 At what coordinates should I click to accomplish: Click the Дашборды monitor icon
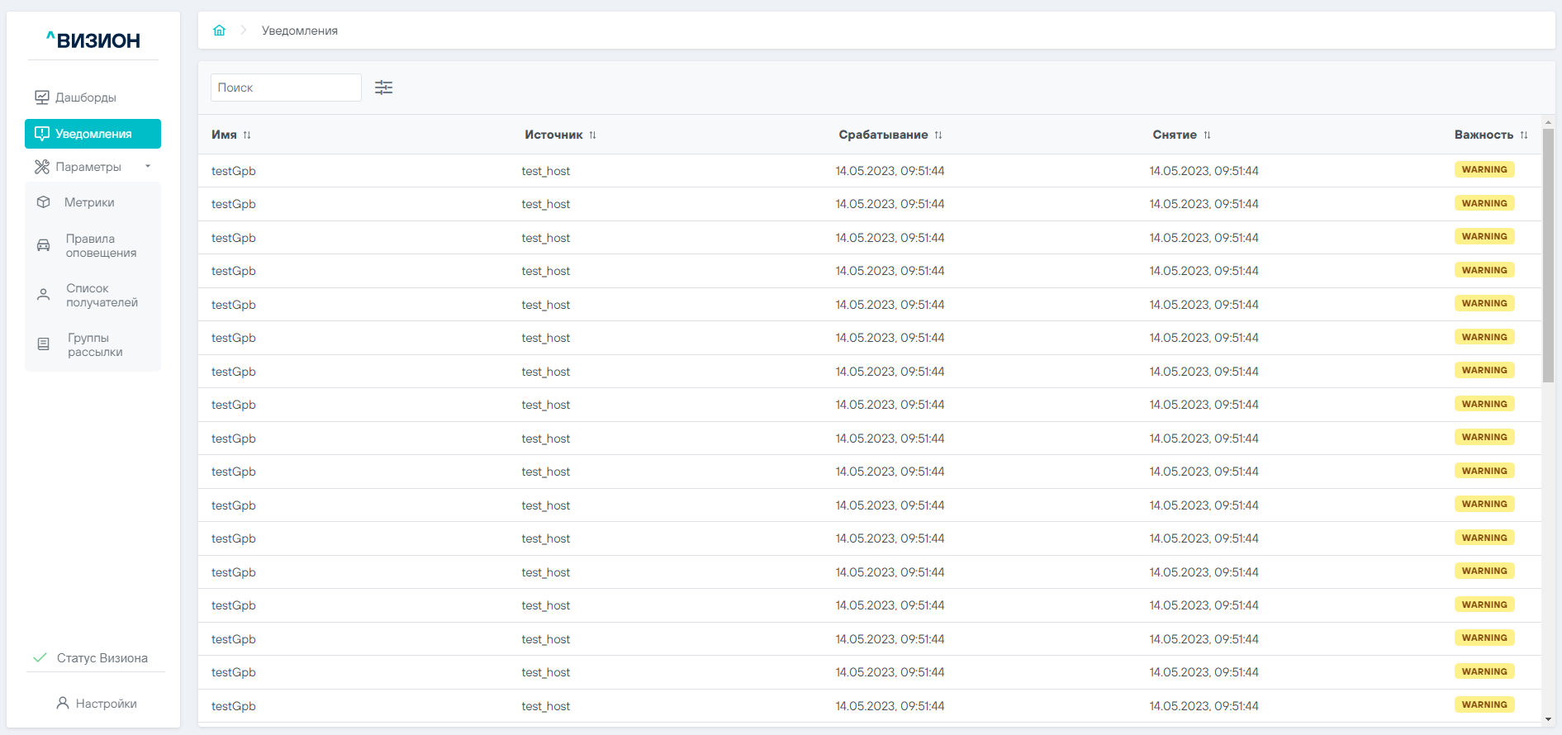click(x=41, y=97)
